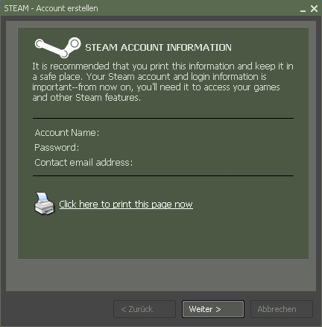Screen dimensions: 322x327
Task: Continue with the Weiter button
Action: tap(213, 309)
